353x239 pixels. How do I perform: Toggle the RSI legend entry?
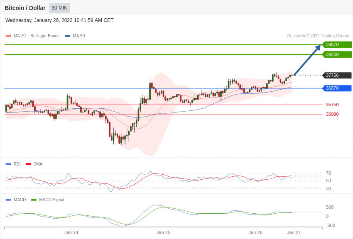tap(13, 164)
